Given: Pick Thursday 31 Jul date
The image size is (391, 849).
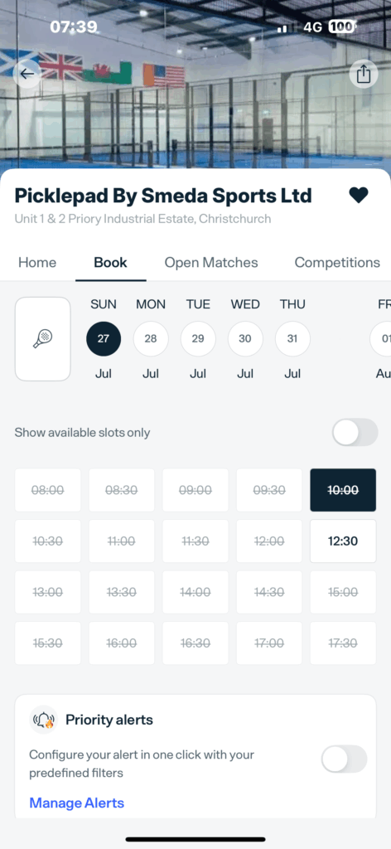Looking at the screenshot, I should click(292, 338).
